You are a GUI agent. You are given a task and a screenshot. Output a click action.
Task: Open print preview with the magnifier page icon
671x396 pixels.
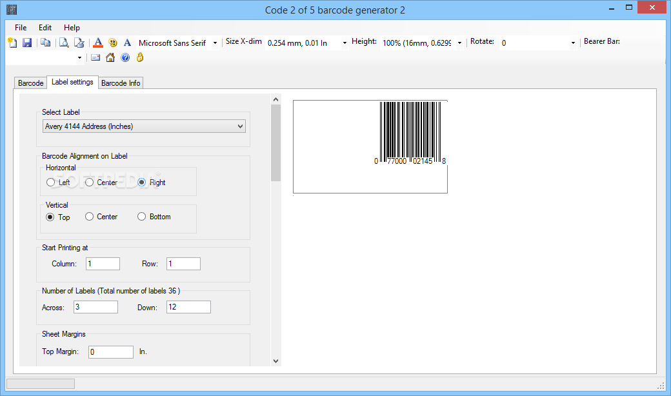click(64, 43)
